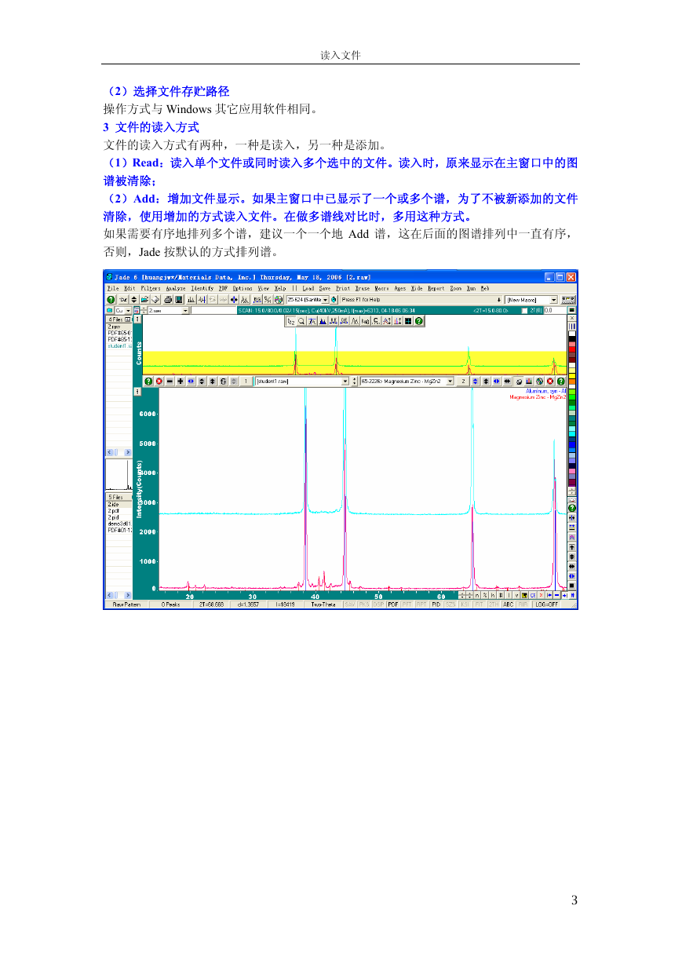682x964 pixels.
Task: Click the open folder icon in the main toolbar
Action: point(144,300)
